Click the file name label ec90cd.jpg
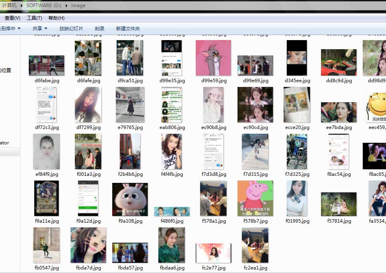 (x=256, y=127)
